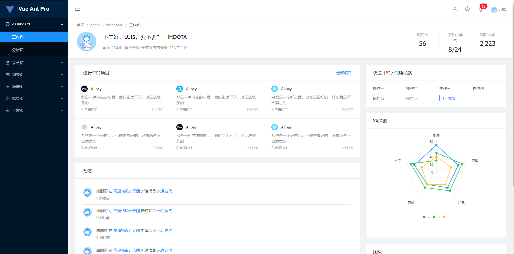This screenshot has width=514, height=254.
Task: Open search via the magnifier icon
Action: [x=454, y=9]
